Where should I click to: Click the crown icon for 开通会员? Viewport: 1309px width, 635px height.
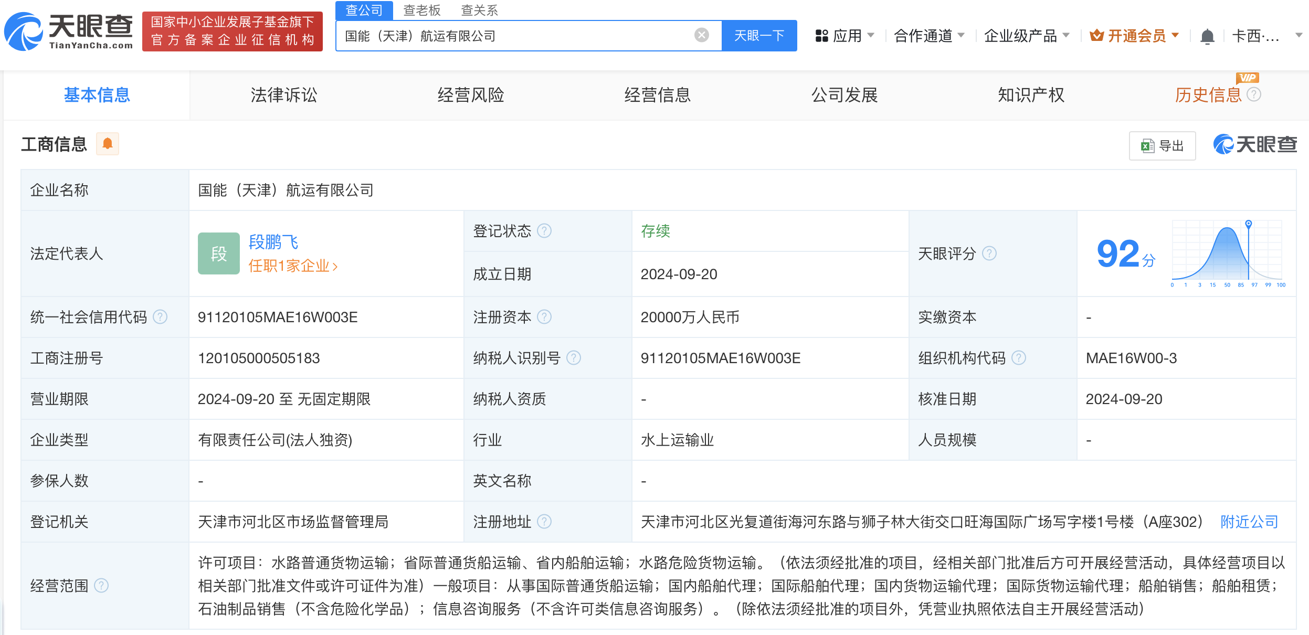[1096, 35]
